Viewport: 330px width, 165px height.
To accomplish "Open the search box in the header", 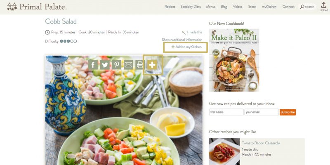I will (307, 7).
